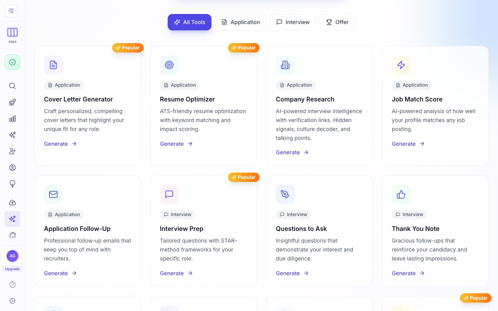Image resolution: width=498 pixels, height=311 pixels.
Task: Switch to the Interview filter tab
Action: tap(293, 22)
